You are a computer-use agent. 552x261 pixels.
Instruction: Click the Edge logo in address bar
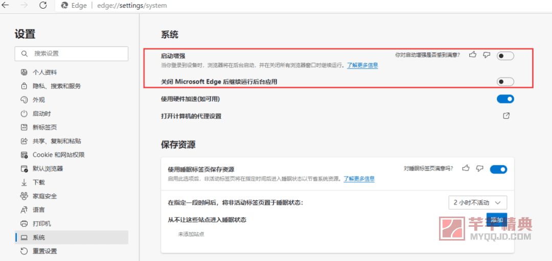[65, 6]
